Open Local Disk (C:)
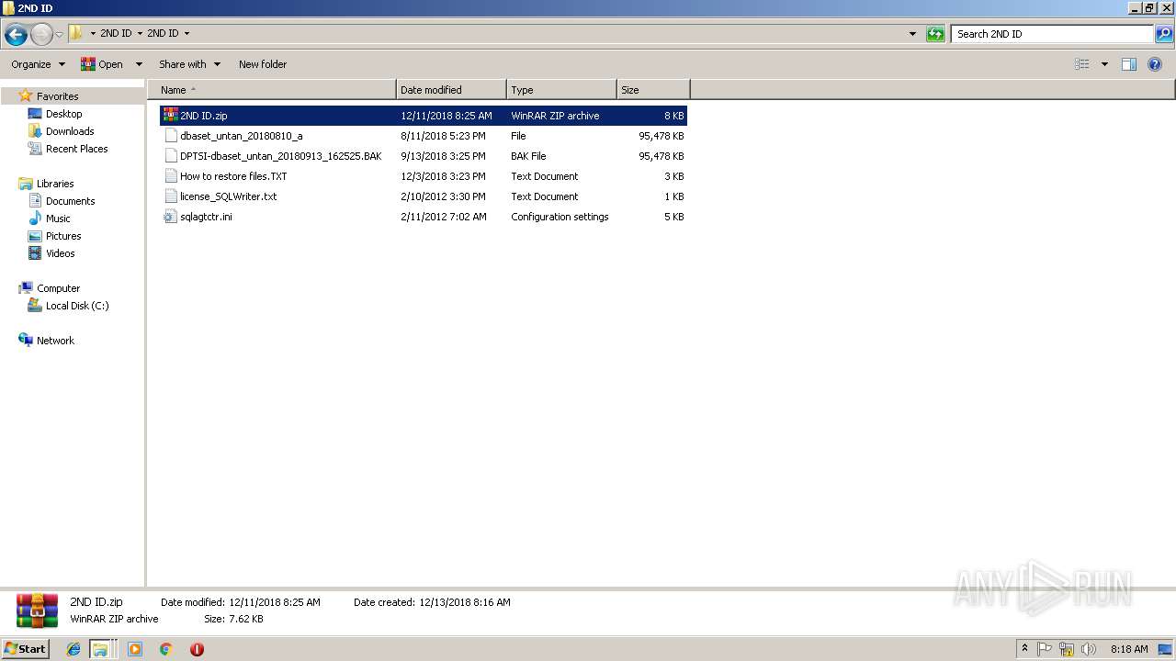 (x=77, y=306)
